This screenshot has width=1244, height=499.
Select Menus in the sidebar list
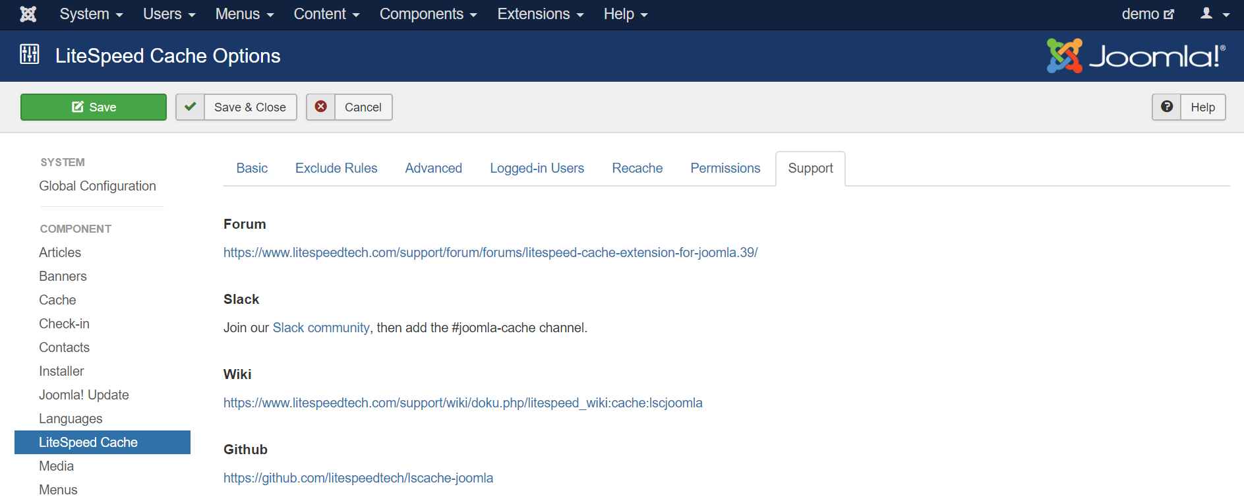(x=58, y=490)
